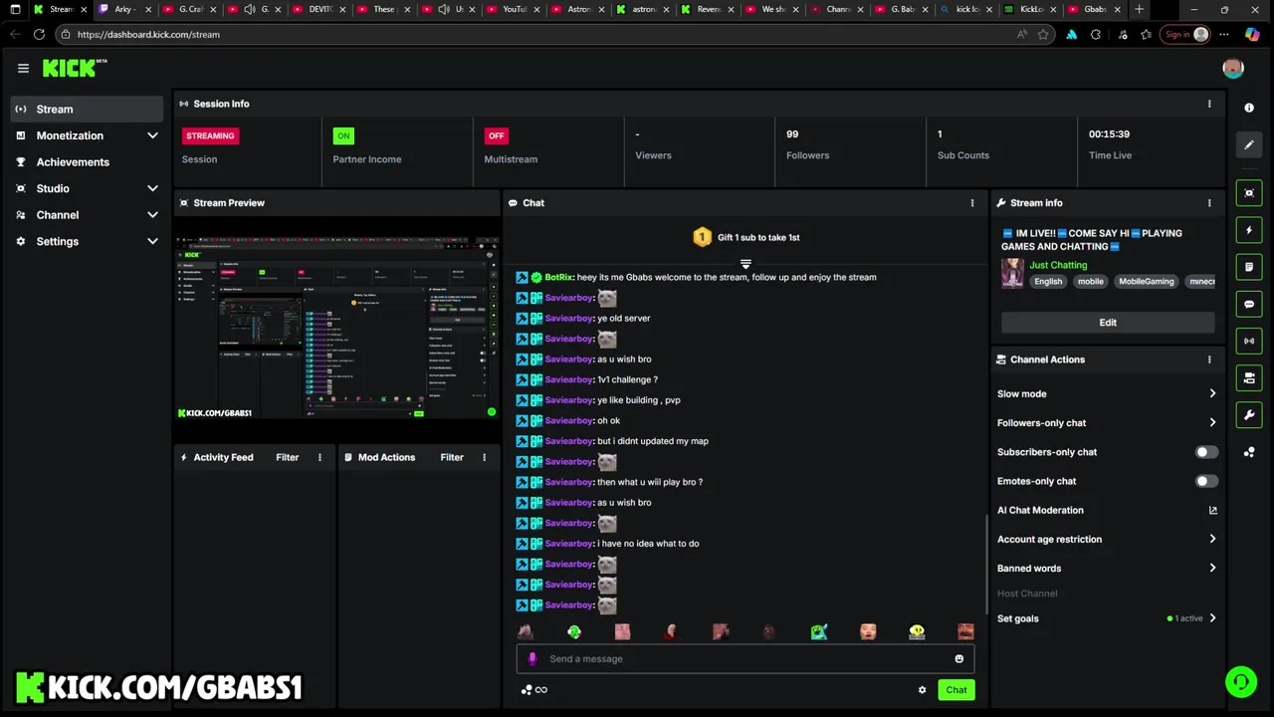Click the stream preview thumbnail
This screenshot has height=717, width=1274.
pos(337,328)
